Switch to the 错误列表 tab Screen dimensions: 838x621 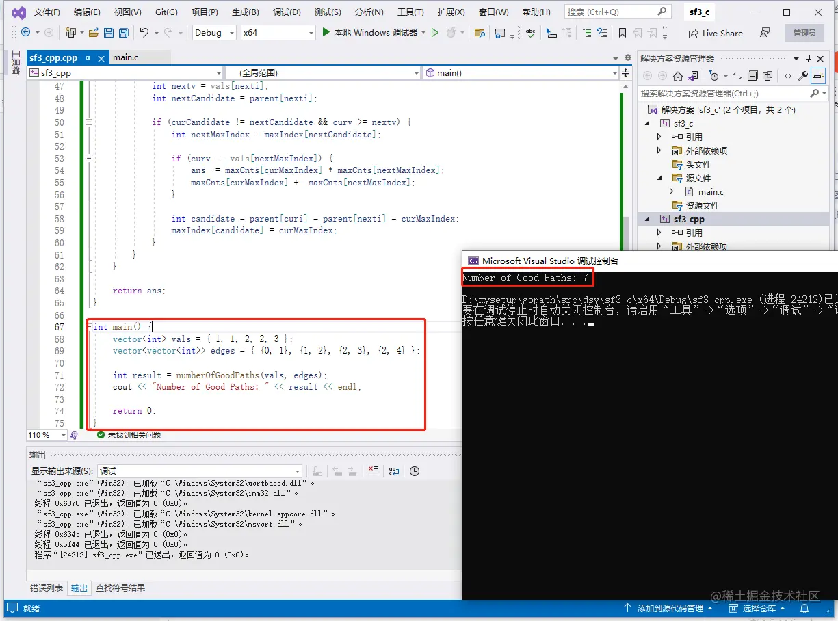click(x=47, y=587)
